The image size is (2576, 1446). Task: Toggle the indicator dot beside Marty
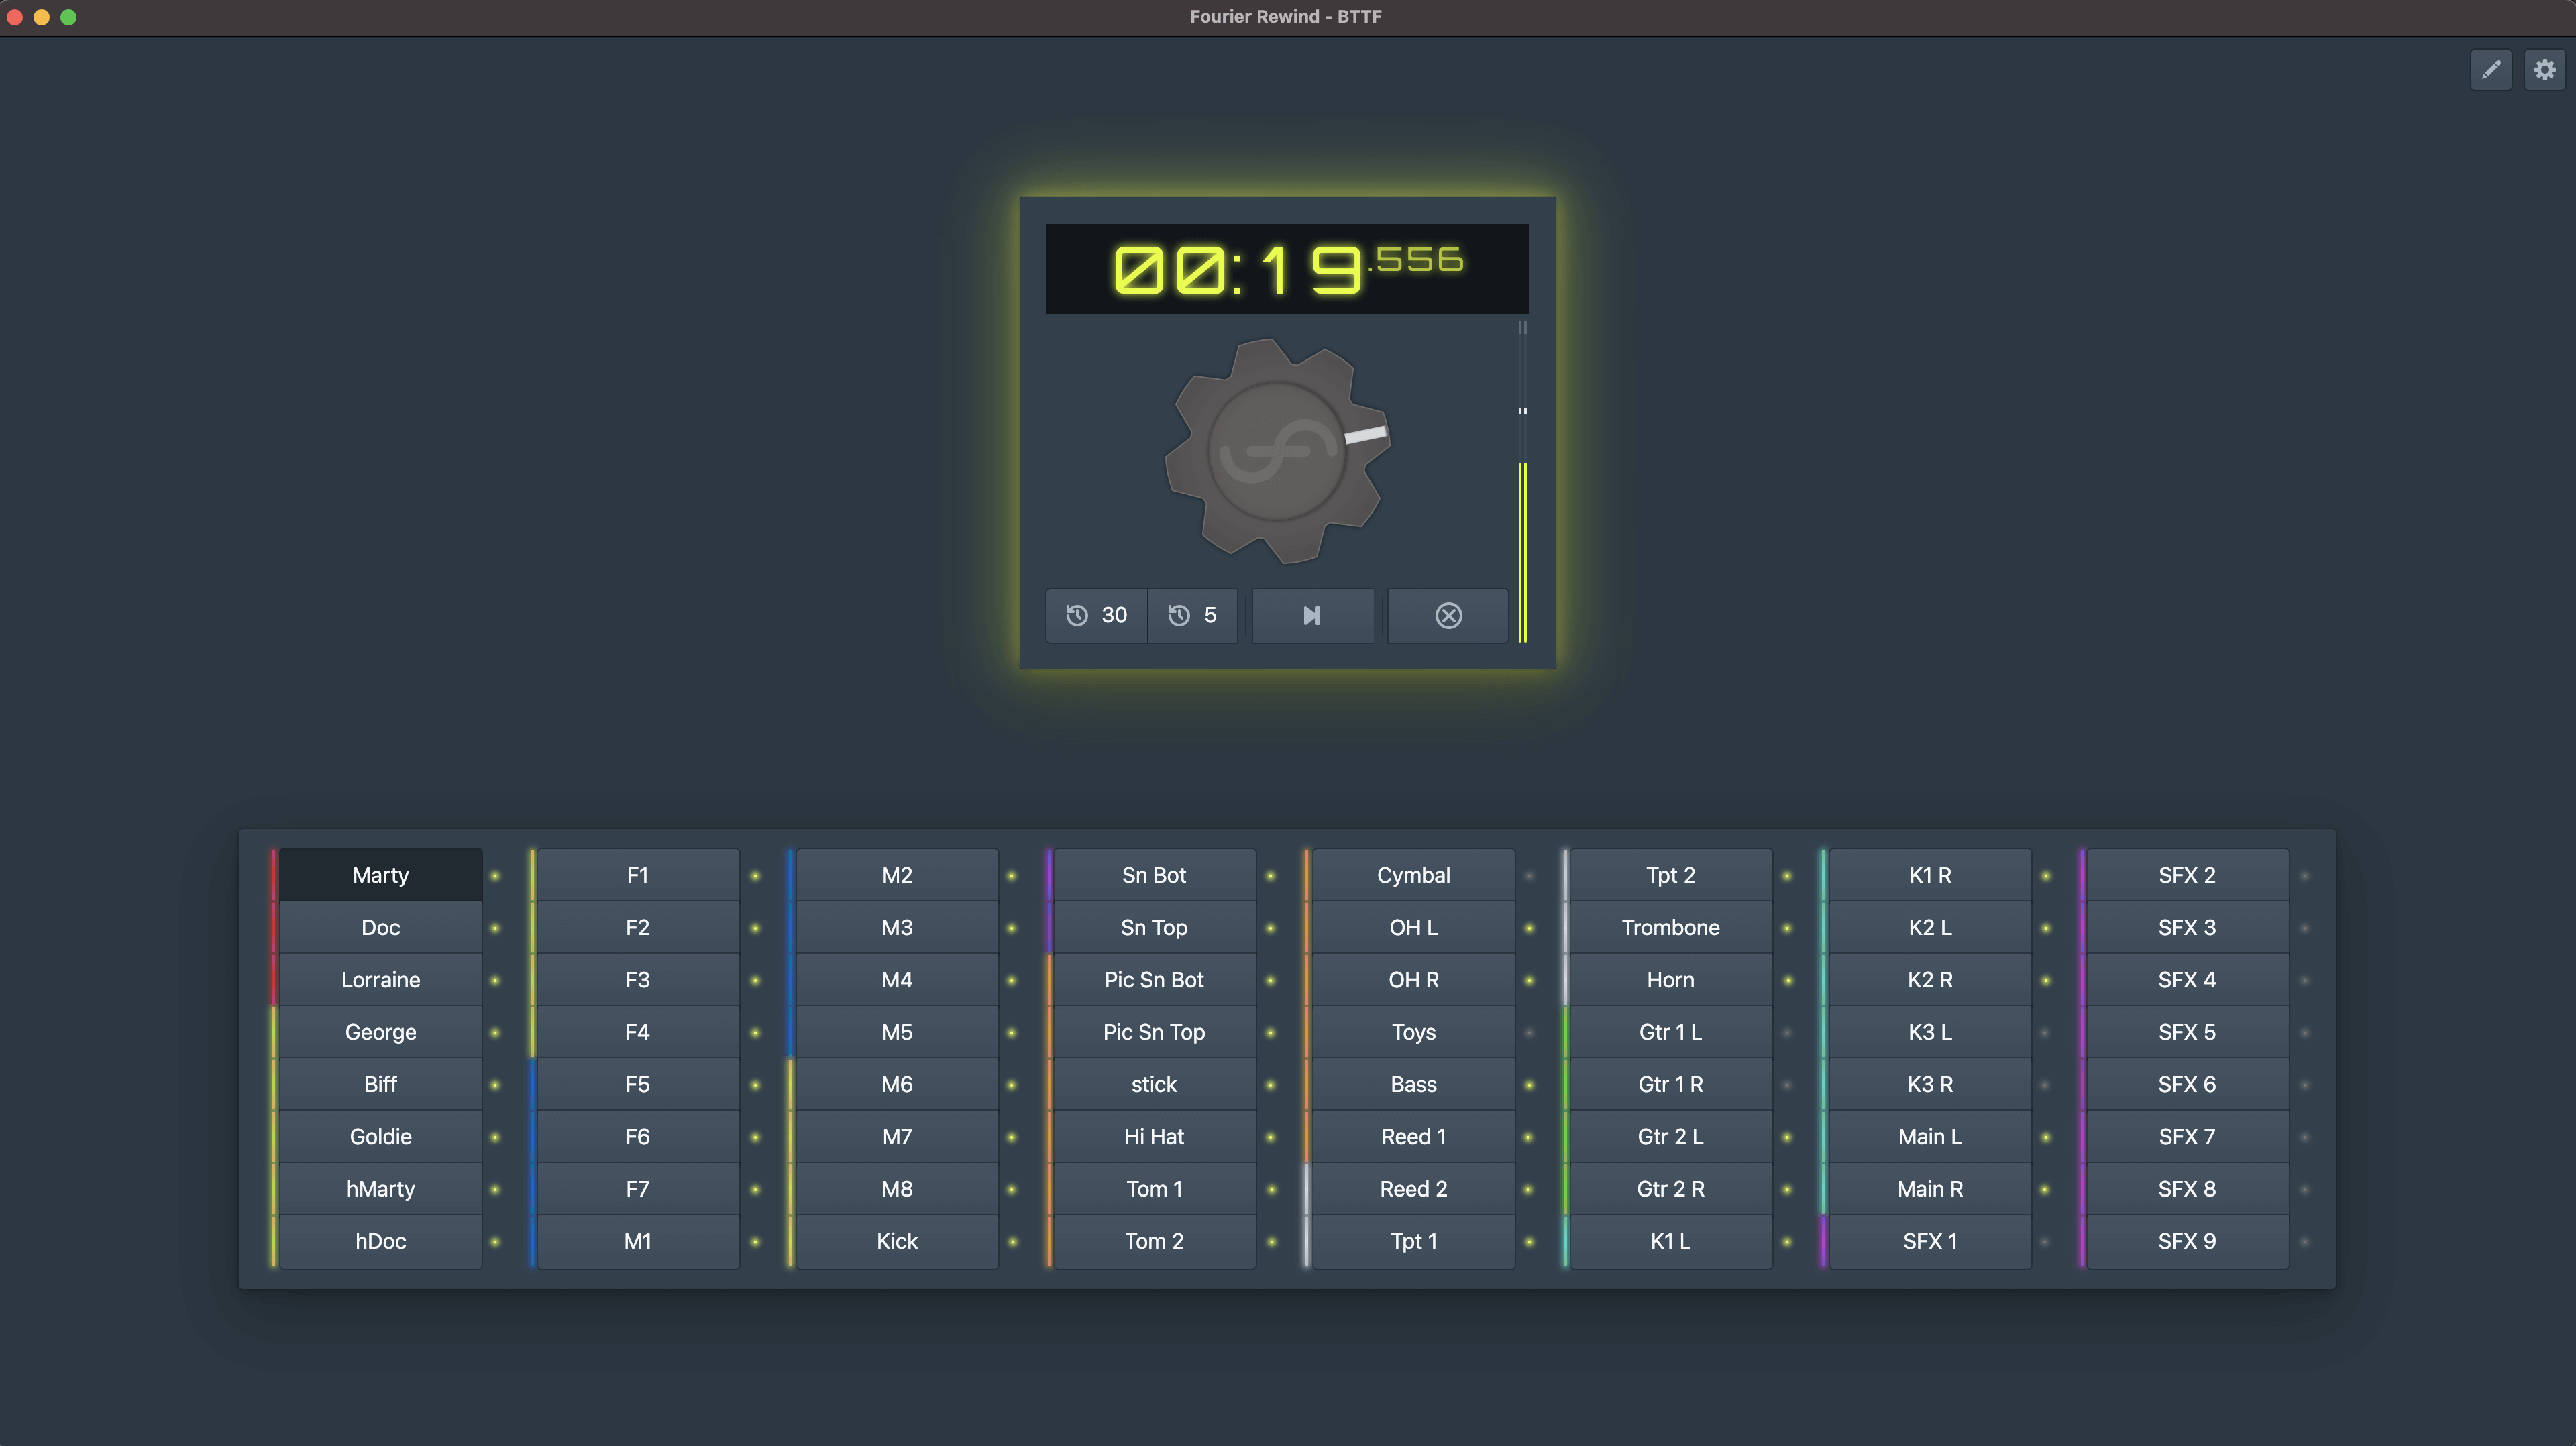tap(495, 876)
